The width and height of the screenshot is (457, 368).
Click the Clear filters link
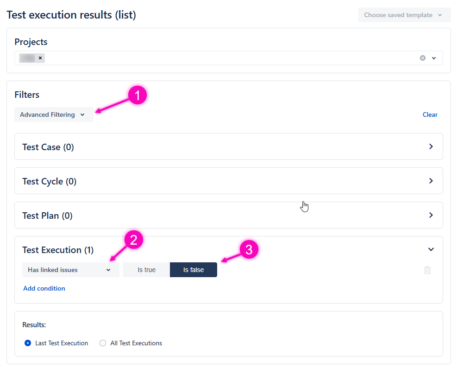click(x=430, y=114)
